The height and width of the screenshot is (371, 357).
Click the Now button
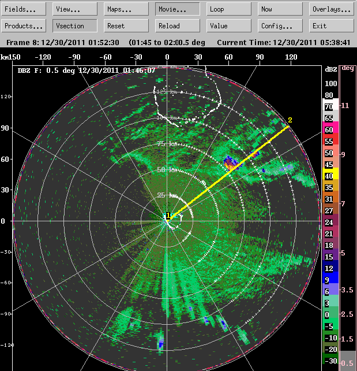pos(280,9)
